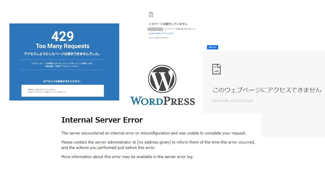This screenshot has height=170, width=325.
Task: Click '[no address given]' in the error message
Action: tap(154, 142)
